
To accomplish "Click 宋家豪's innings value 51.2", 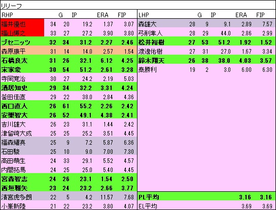I will tap(86, 70).
